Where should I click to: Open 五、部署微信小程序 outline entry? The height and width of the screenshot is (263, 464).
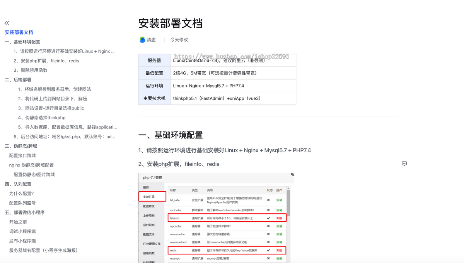[x=24, y=212]
